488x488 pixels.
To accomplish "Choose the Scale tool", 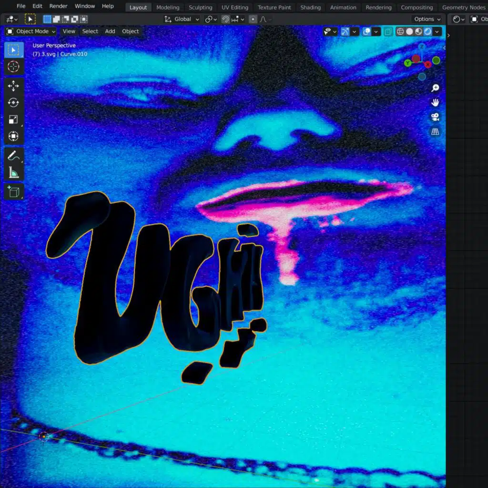I will point(13,120).
